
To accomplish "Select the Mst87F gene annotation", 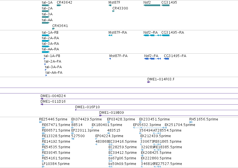I will 110,5.
